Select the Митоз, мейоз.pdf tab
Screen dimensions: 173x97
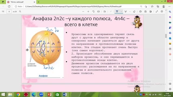pyautogui.click(x=21, y=2)
